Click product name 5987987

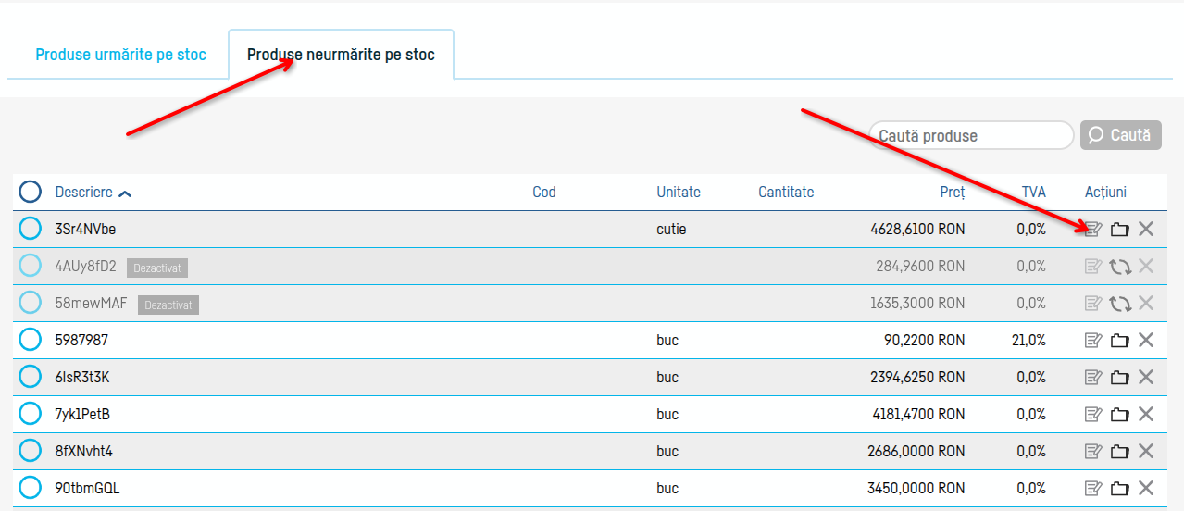click(x=81, y=340)
